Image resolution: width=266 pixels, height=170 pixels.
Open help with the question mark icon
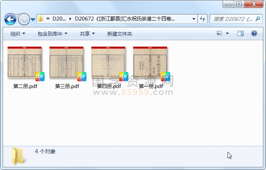(x=254, y=33)
